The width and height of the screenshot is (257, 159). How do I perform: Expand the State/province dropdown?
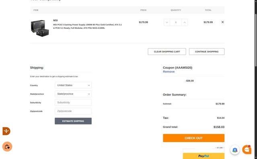[73, 94]
